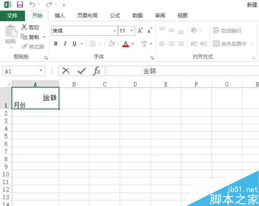Open the 文件 (File) tab

(x=12, y=16)
